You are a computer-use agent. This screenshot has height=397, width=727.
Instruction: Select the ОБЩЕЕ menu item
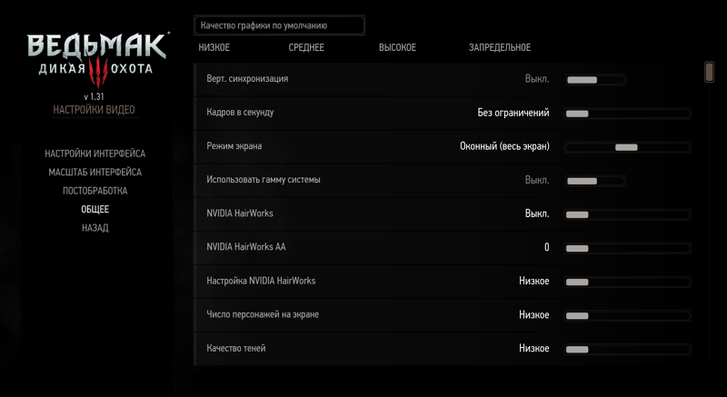(x=95, y=209)
